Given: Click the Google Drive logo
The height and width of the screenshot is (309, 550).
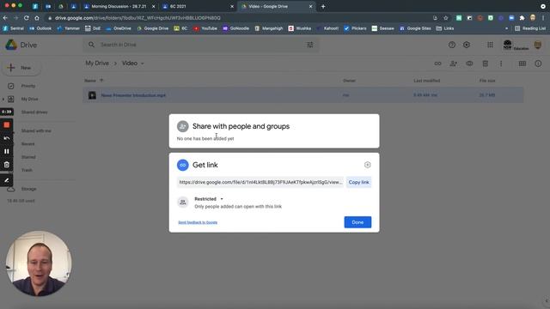Looking at the screenshot, I should [x=11, y=45].
